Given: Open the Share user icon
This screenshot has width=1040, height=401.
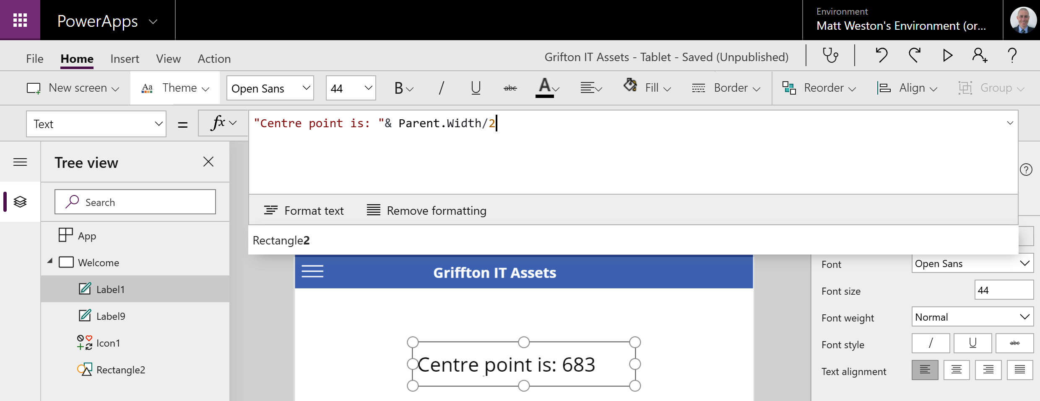Looking at the screenshot, I should (x=980, y=55).
